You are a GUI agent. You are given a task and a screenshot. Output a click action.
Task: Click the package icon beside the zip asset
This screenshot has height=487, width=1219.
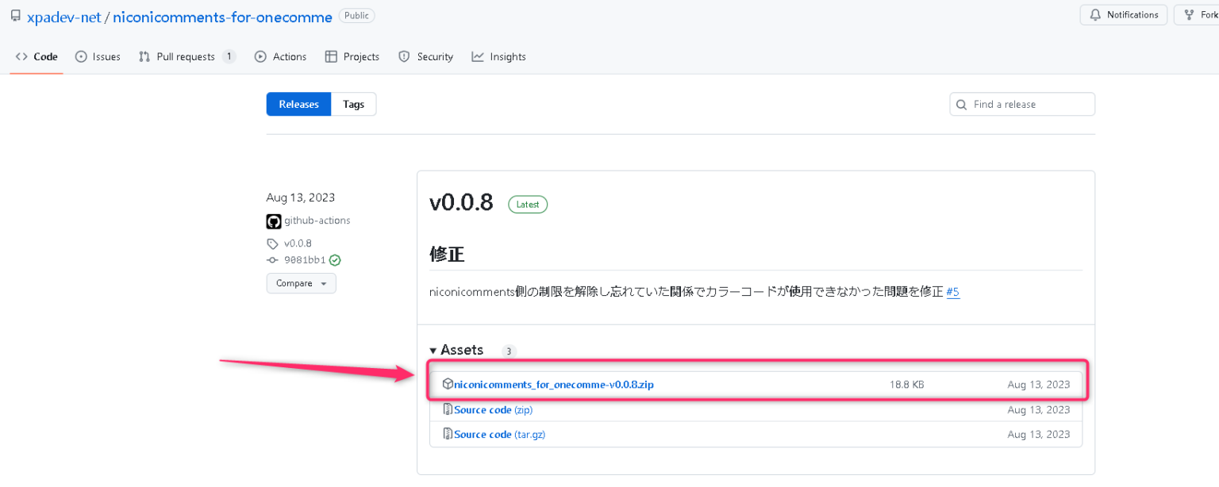[448, 384]
